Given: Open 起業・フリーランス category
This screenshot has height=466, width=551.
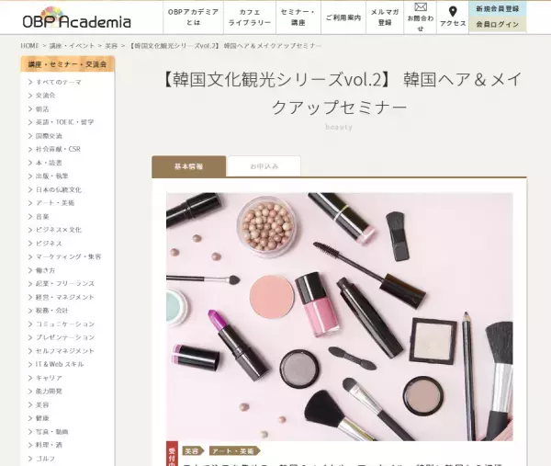Looking at the screenshot, I should (x=65, y=283).
